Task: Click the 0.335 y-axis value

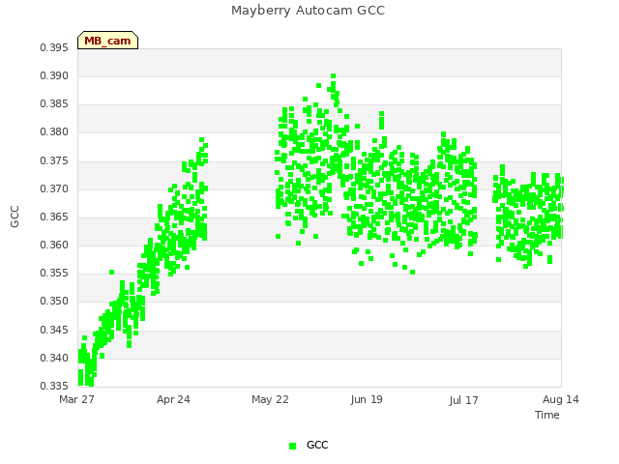Action: click(54, 386)
